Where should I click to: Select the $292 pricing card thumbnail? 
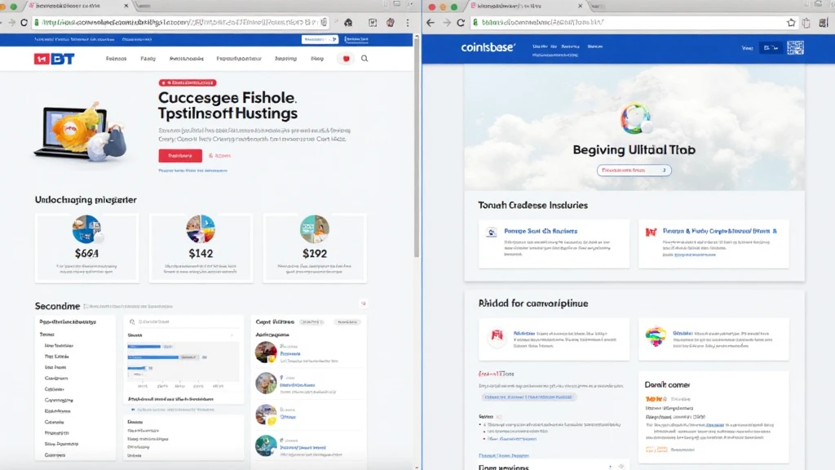314,229
